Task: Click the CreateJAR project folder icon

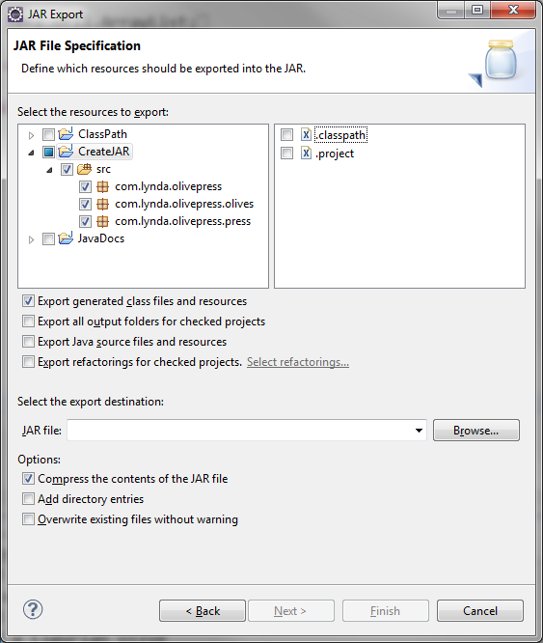Action: click(x=66, y=152)
